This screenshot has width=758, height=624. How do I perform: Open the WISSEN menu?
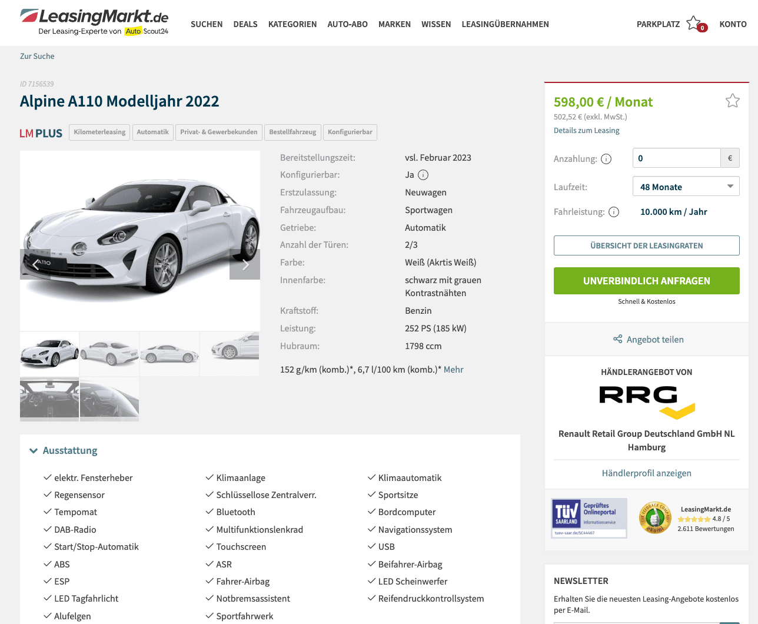436,24
